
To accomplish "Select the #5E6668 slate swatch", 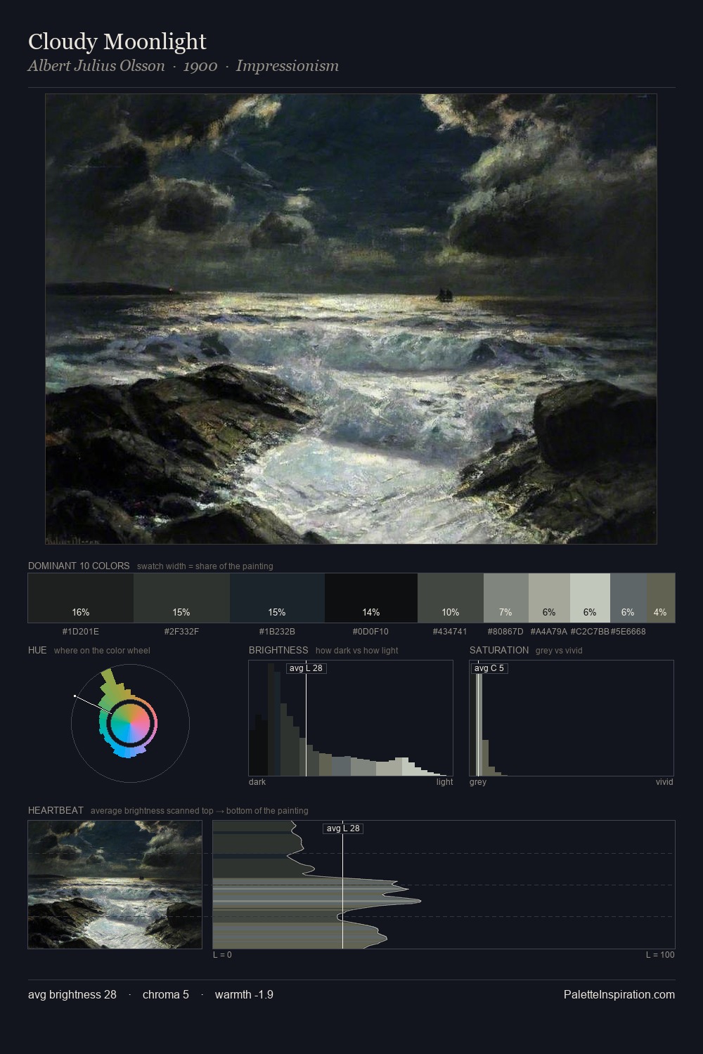I will (x=628, y=598).
